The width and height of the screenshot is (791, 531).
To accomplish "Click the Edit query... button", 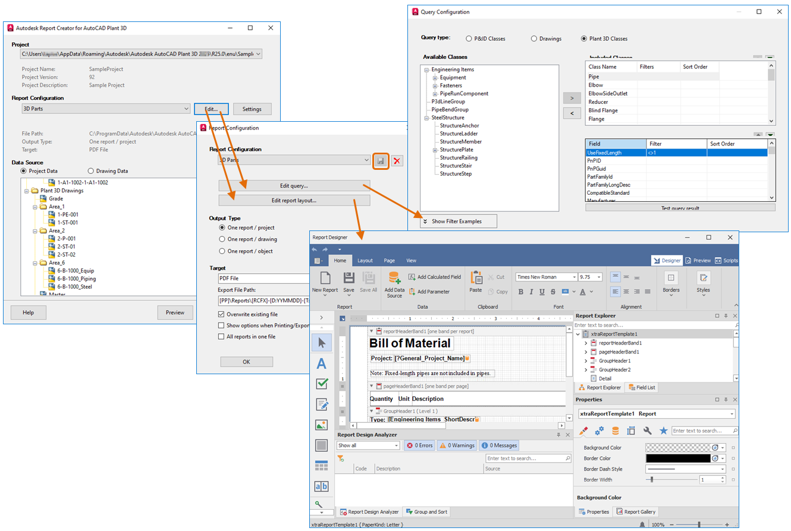I will (x=294, y=185).
